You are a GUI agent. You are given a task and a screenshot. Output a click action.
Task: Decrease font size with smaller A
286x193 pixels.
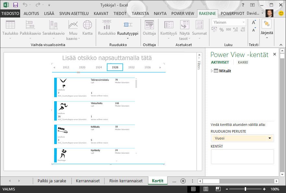pos(254,30)
